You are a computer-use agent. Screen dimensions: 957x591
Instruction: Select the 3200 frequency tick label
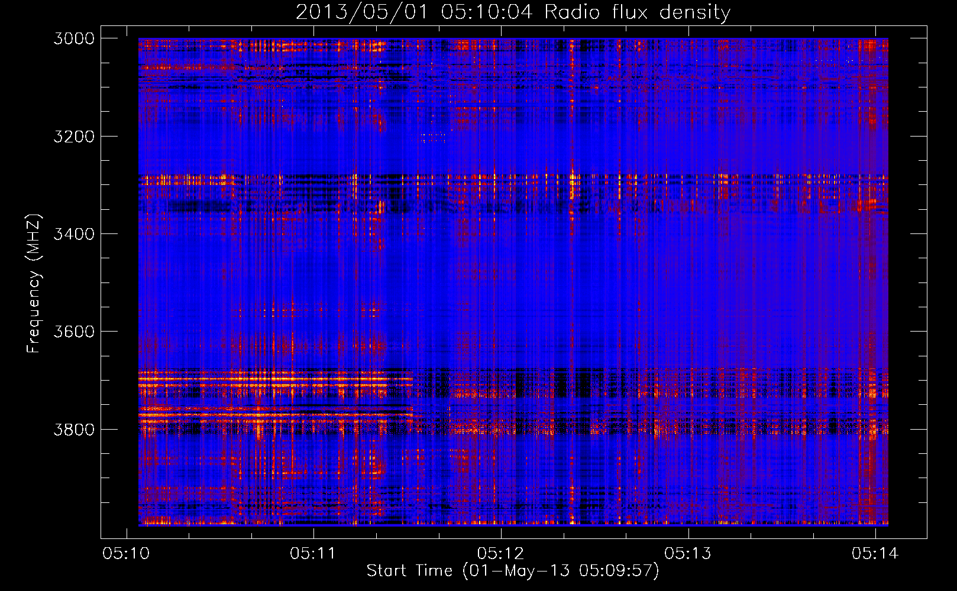[x=74, y=137]
